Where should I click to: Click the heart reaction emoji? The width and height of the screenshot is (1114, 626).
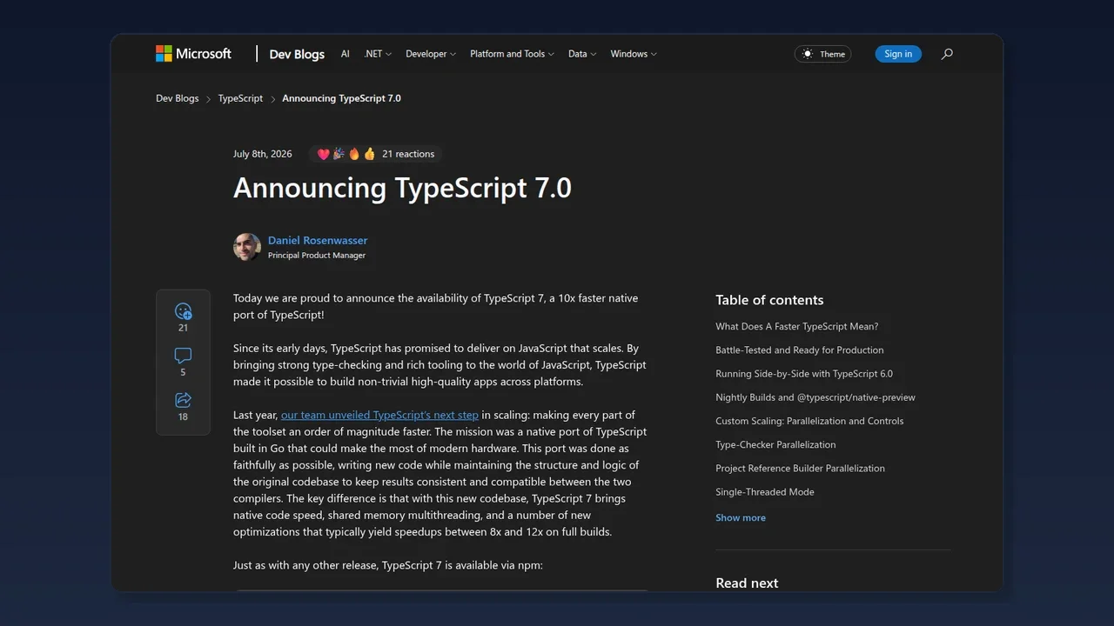click(323, 154)
